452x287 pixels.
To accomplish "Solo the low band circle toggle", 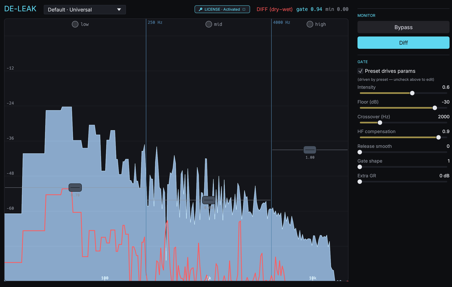I will pyautogui.click(x=75, y=24).
